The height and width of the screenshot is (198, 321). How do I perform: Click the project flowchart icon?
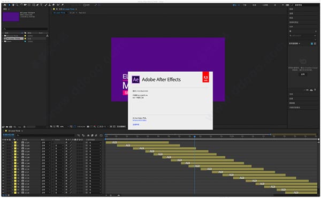coord(47,36)
